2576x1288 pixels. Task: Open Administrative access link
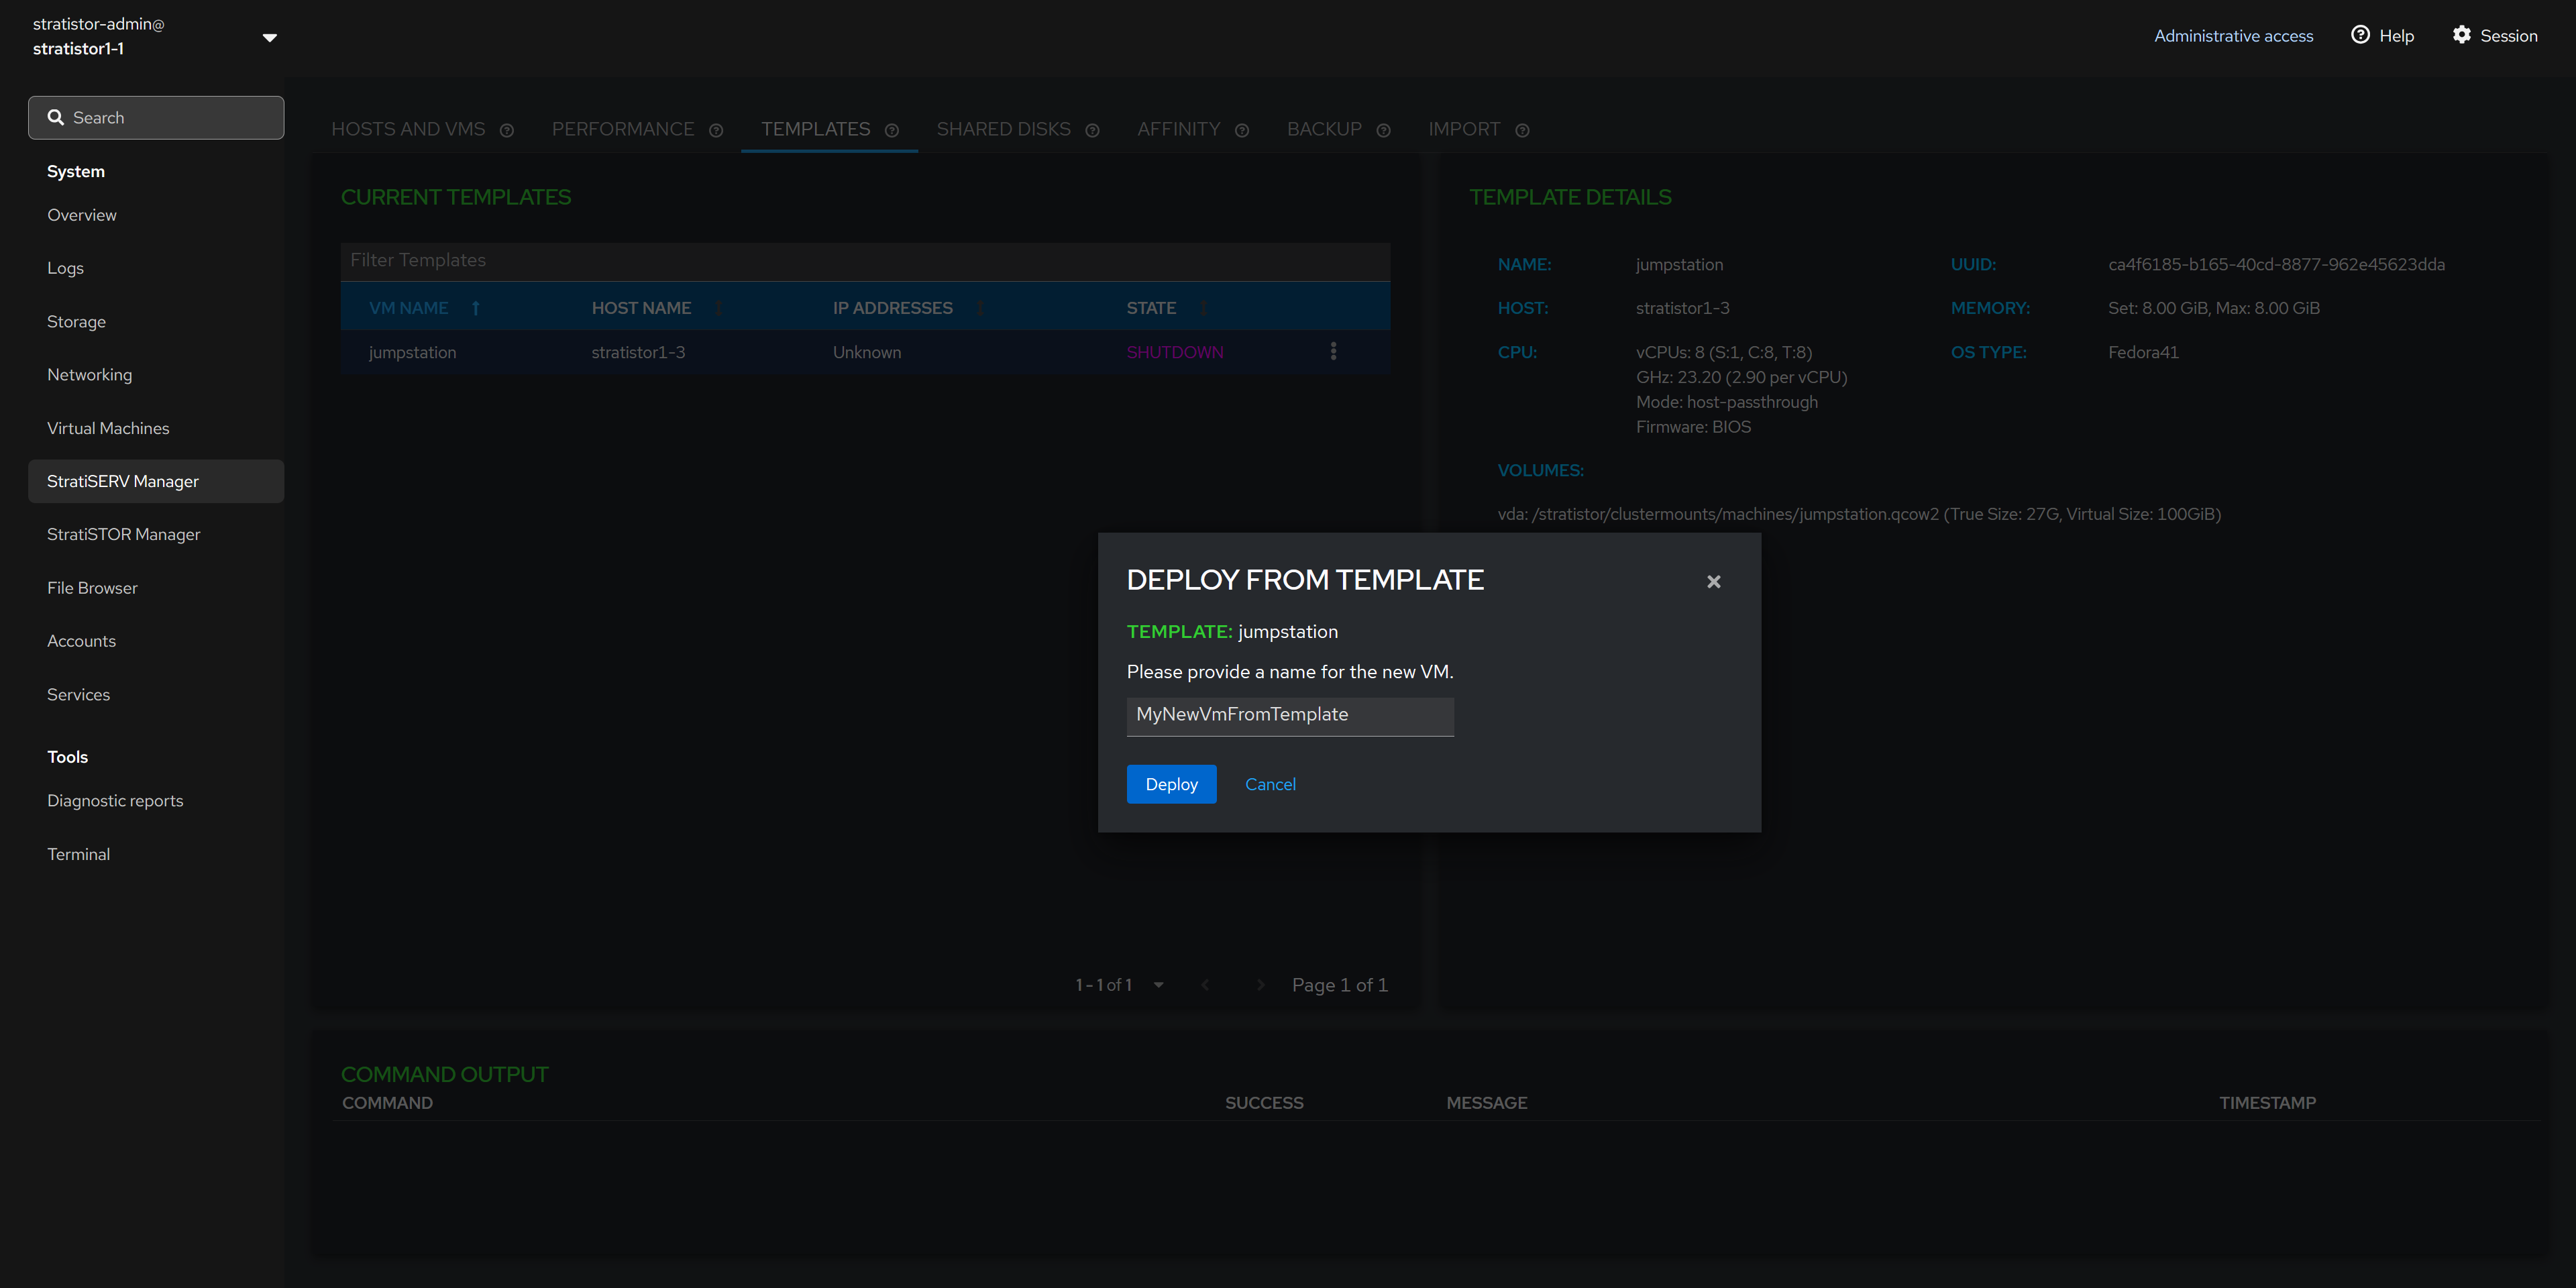(2233, 36)
